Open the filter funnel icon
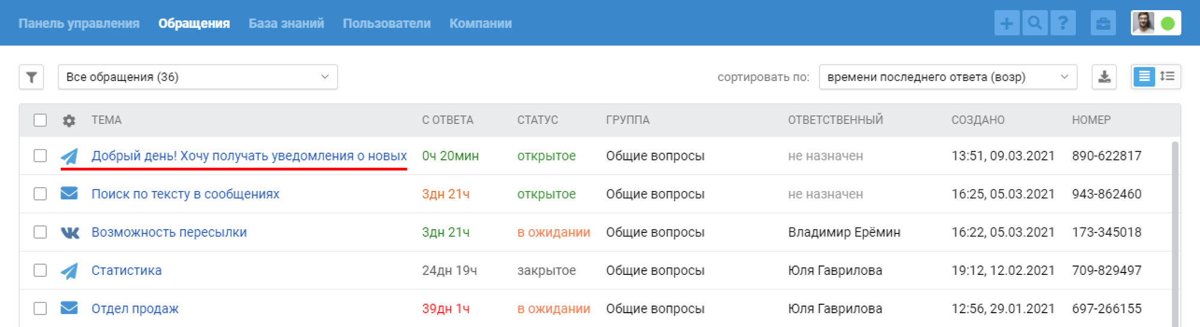The height and width of the screenshot is (327, 1200). [x=31, y=77]
